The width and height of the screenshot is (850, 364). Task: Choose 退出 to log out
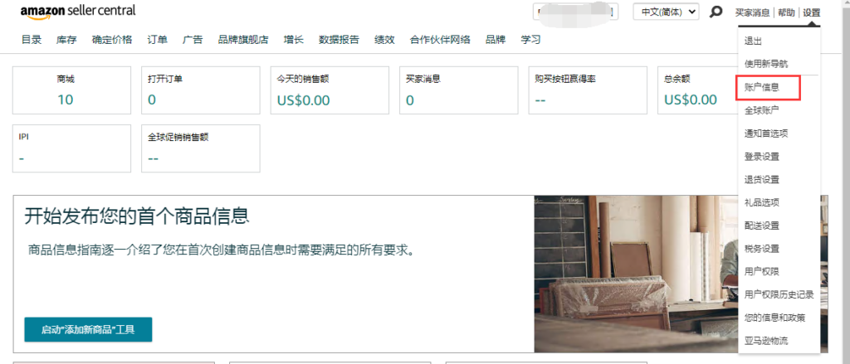pyautogui.click(x=753, y=41)
